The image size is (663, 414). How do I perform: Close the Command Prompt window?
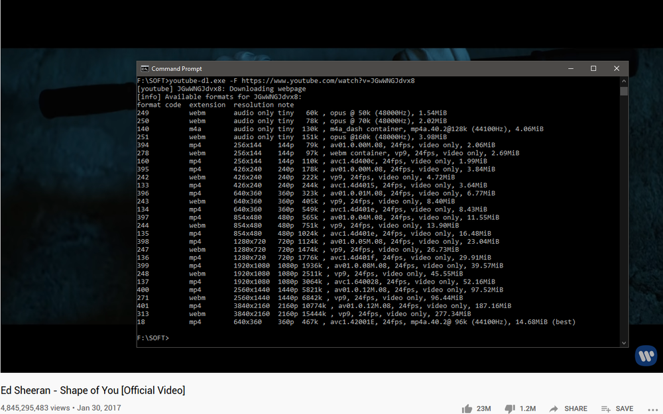pyautogui.click(x=617, y=69)
